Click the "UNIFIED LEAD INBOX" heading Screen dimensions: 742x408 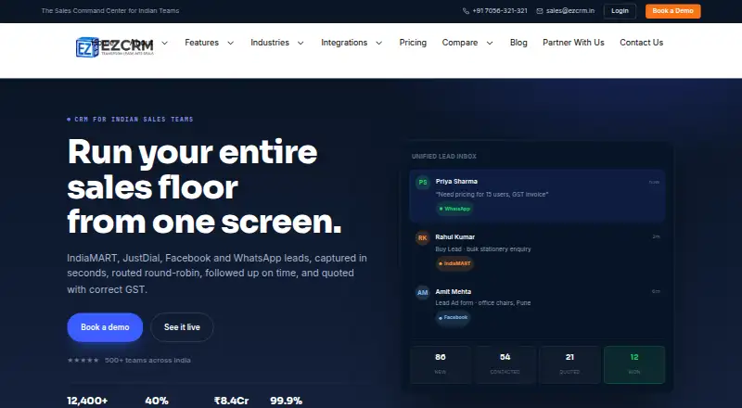444,156
